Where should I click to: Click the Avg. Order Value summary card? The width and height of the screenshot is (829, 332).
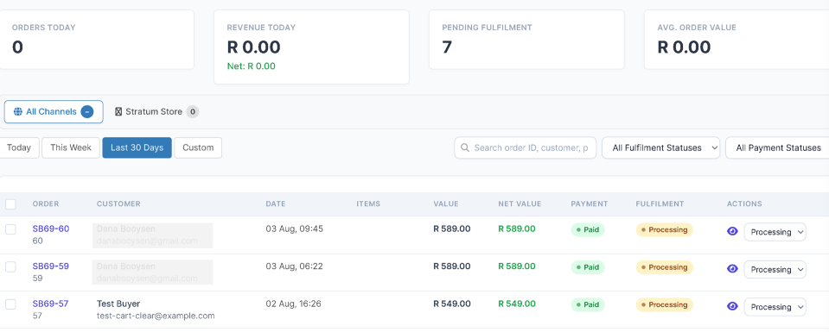[737, 40]
